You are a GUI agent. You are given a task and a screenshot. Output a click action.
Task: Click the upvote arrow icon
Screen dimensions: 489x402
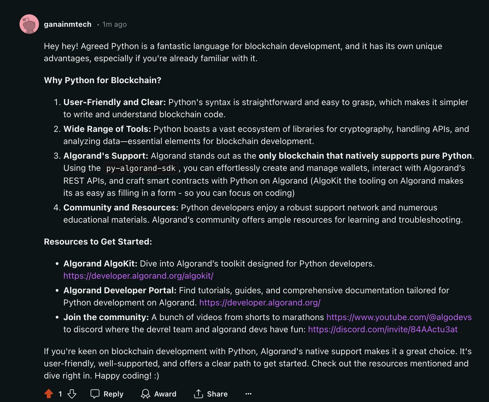(x=48, y=394)
